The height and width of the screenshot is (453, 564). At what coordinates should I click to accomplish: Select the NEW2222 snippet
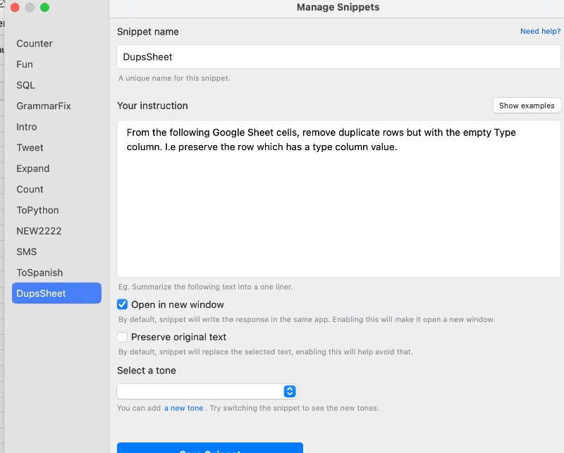tap(39, 231)
